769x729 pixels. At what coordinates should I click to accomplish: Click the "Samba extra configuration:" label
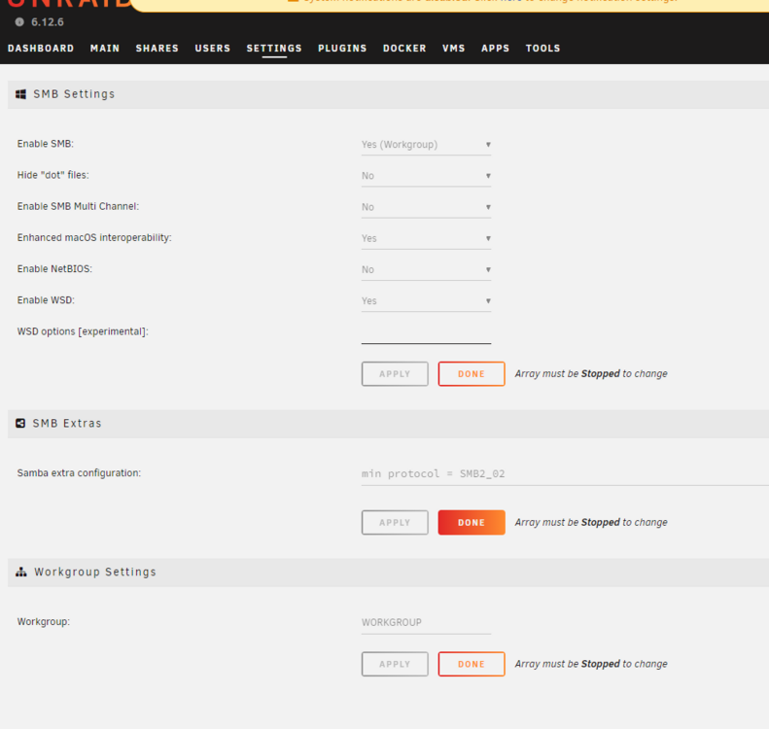tap(79, 473)
